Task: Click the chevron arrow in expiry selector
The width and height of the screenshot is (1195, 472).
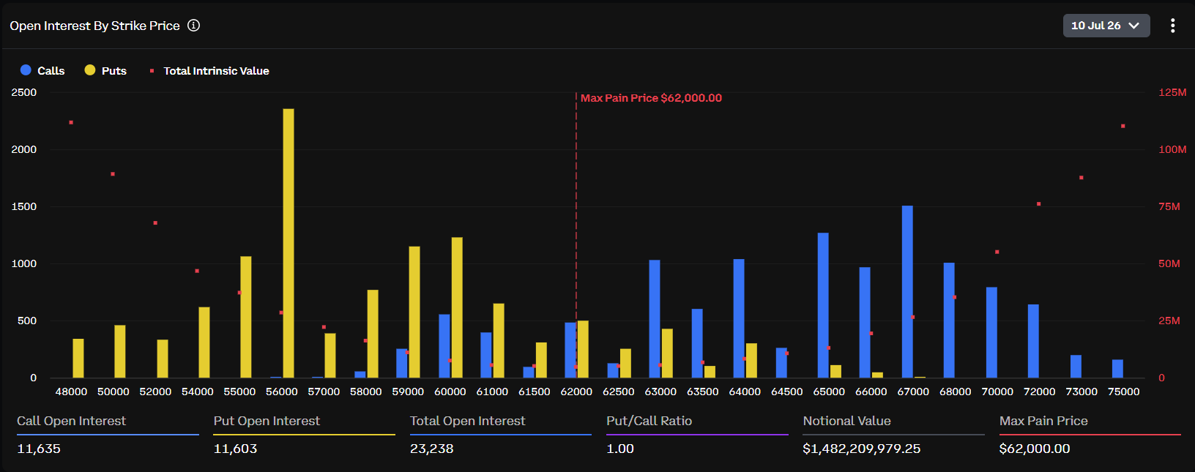Action: (x=1134, y=26)
